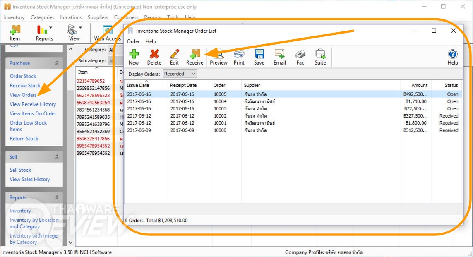Screen dimensions: 473x257
Task: Open the Edit pencil tool
Action: 174,57
